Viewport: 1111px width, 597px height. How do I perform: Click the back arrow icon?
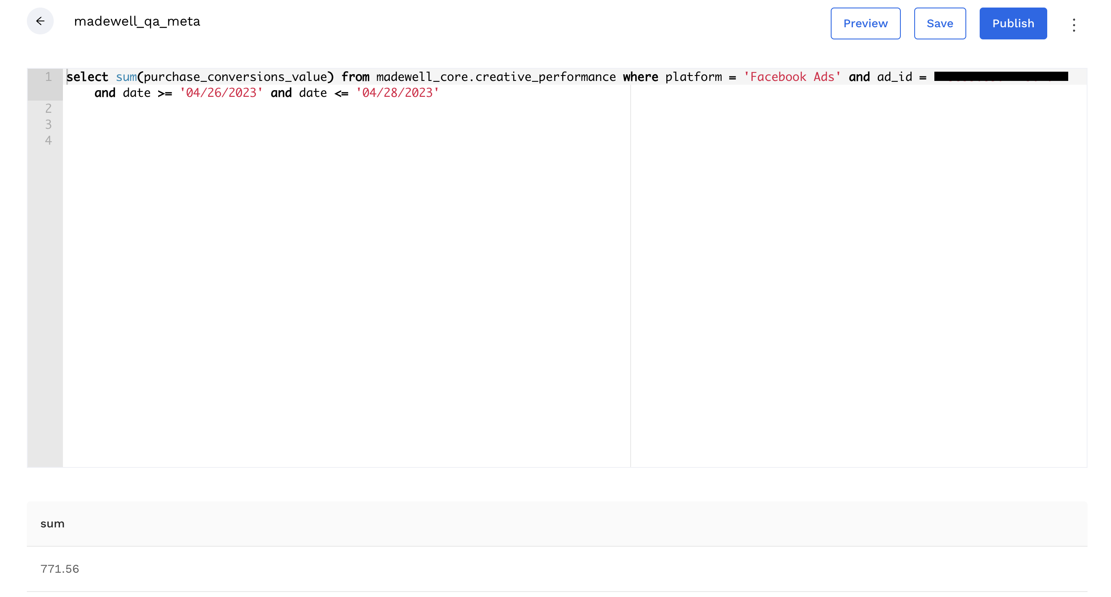[x=41, y=21]
